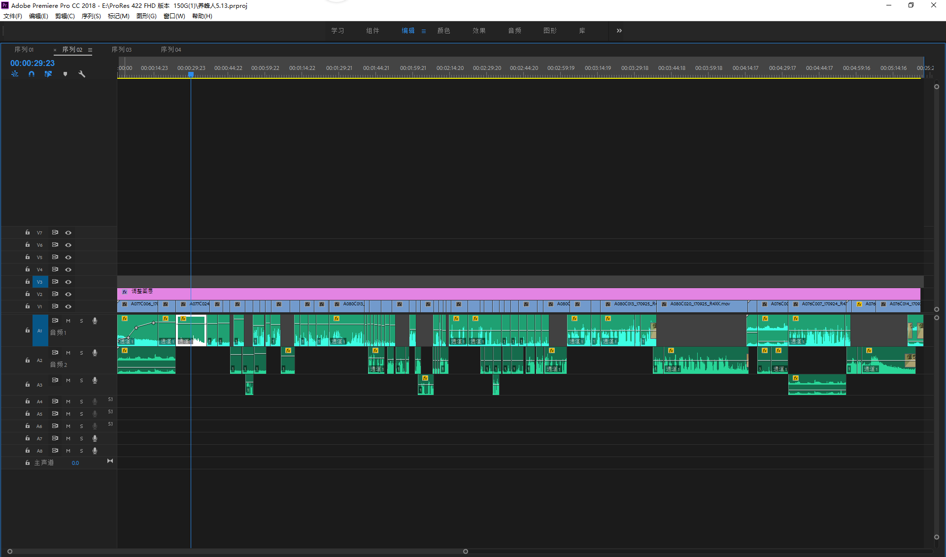Open the 序列 02 panel menu
The image size is (946, 557).
click(90, 50)
